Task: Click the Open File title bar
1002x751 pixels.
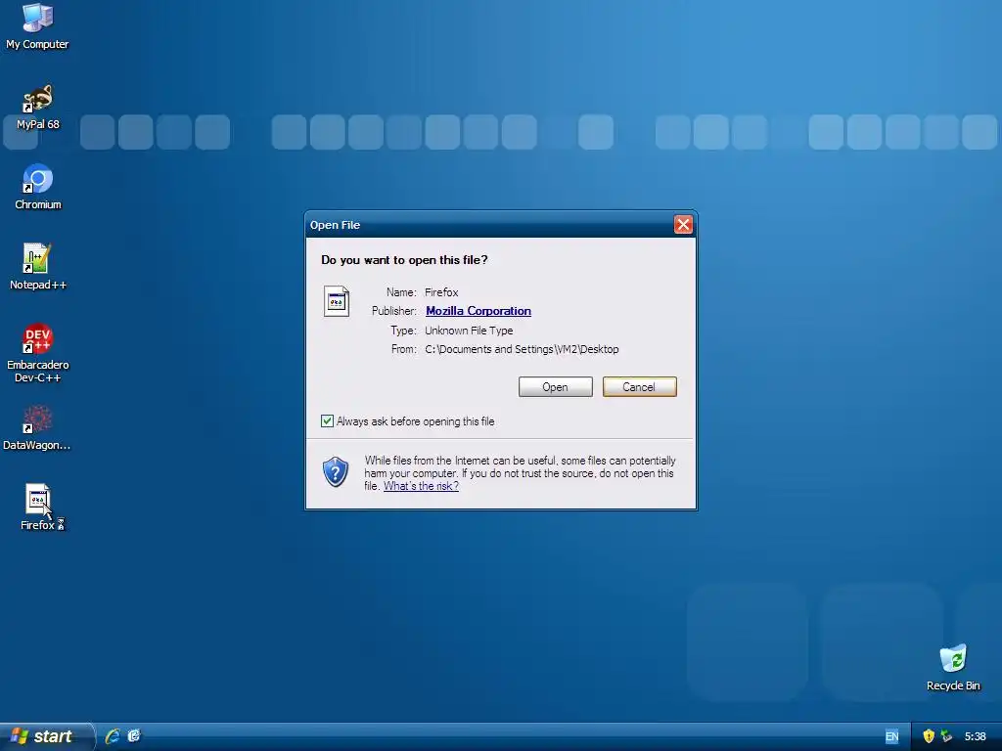Action: (489, 225)
